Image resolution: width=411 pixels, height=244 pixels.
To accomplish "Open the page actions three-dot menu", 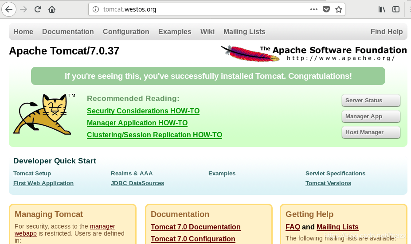I will 314,9.
